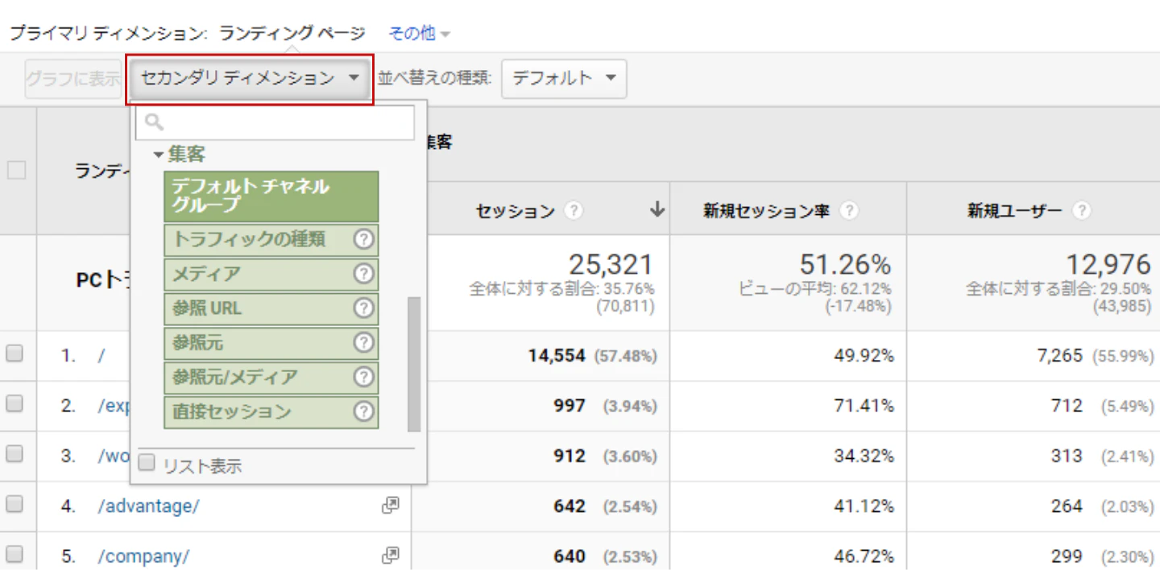Select 直接セッション dimension
The image size is (1160, 570).
pos(271,411)
